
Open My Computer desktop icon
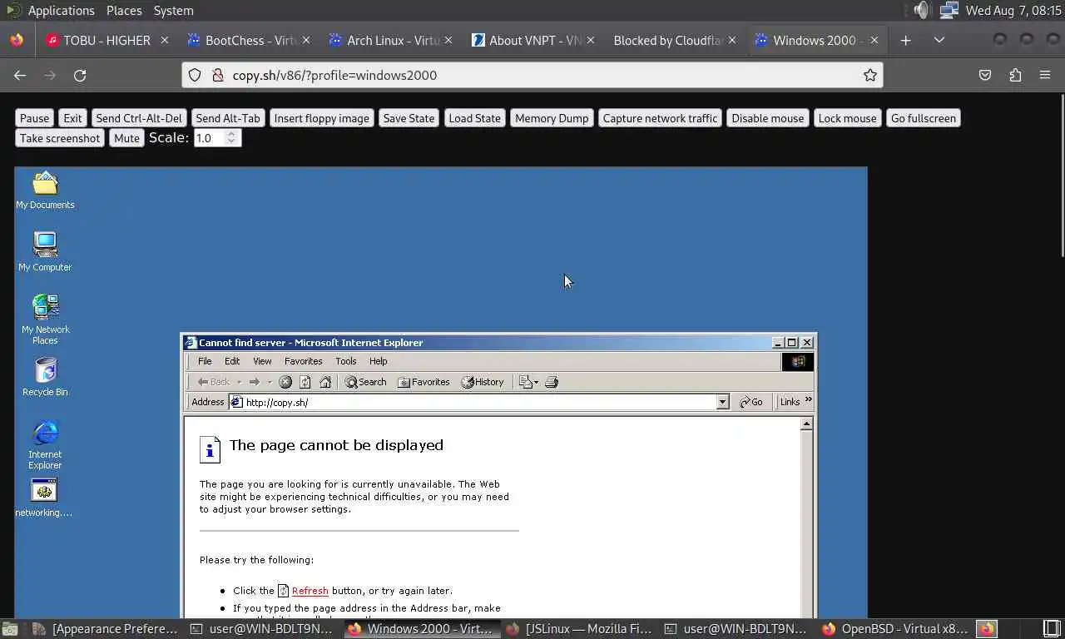pos(45,252)
